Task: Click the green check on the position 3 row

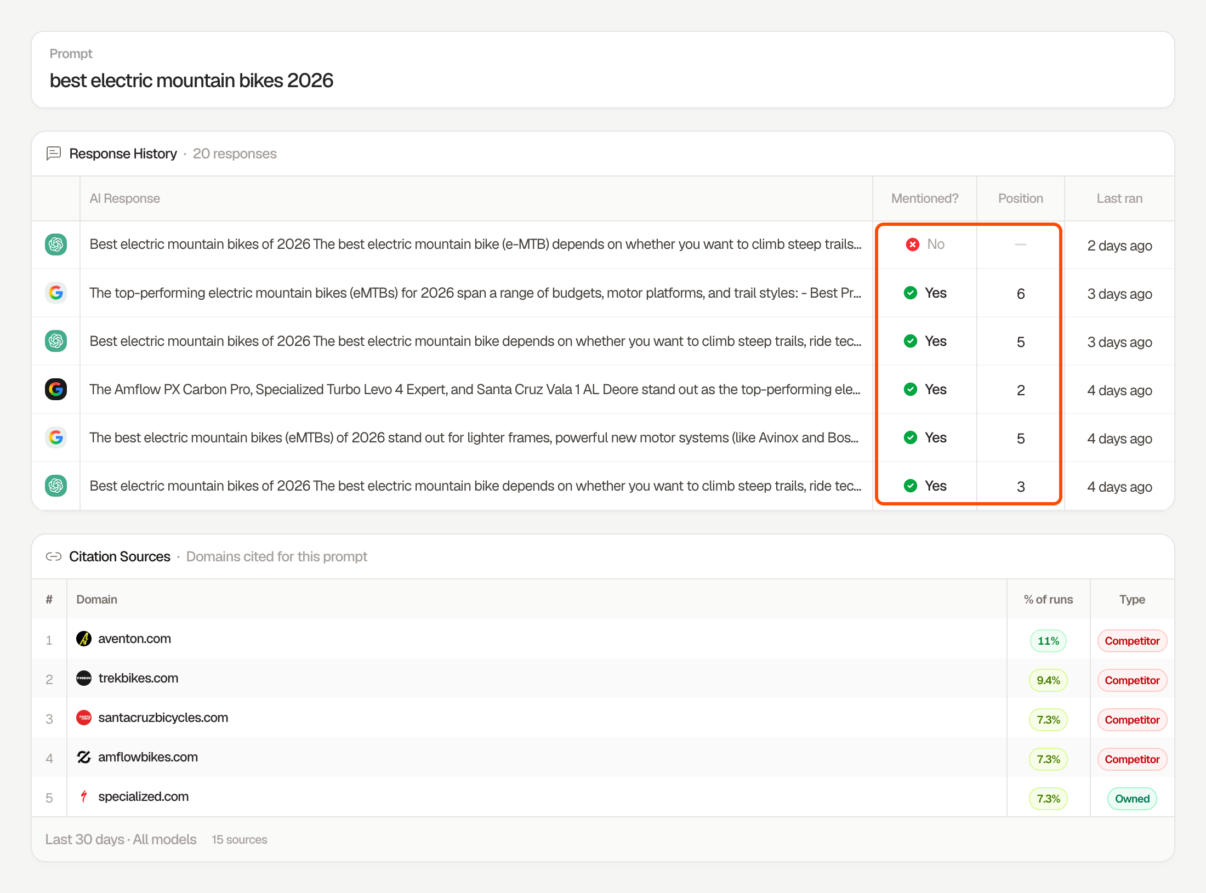Action: coord(911,486)
